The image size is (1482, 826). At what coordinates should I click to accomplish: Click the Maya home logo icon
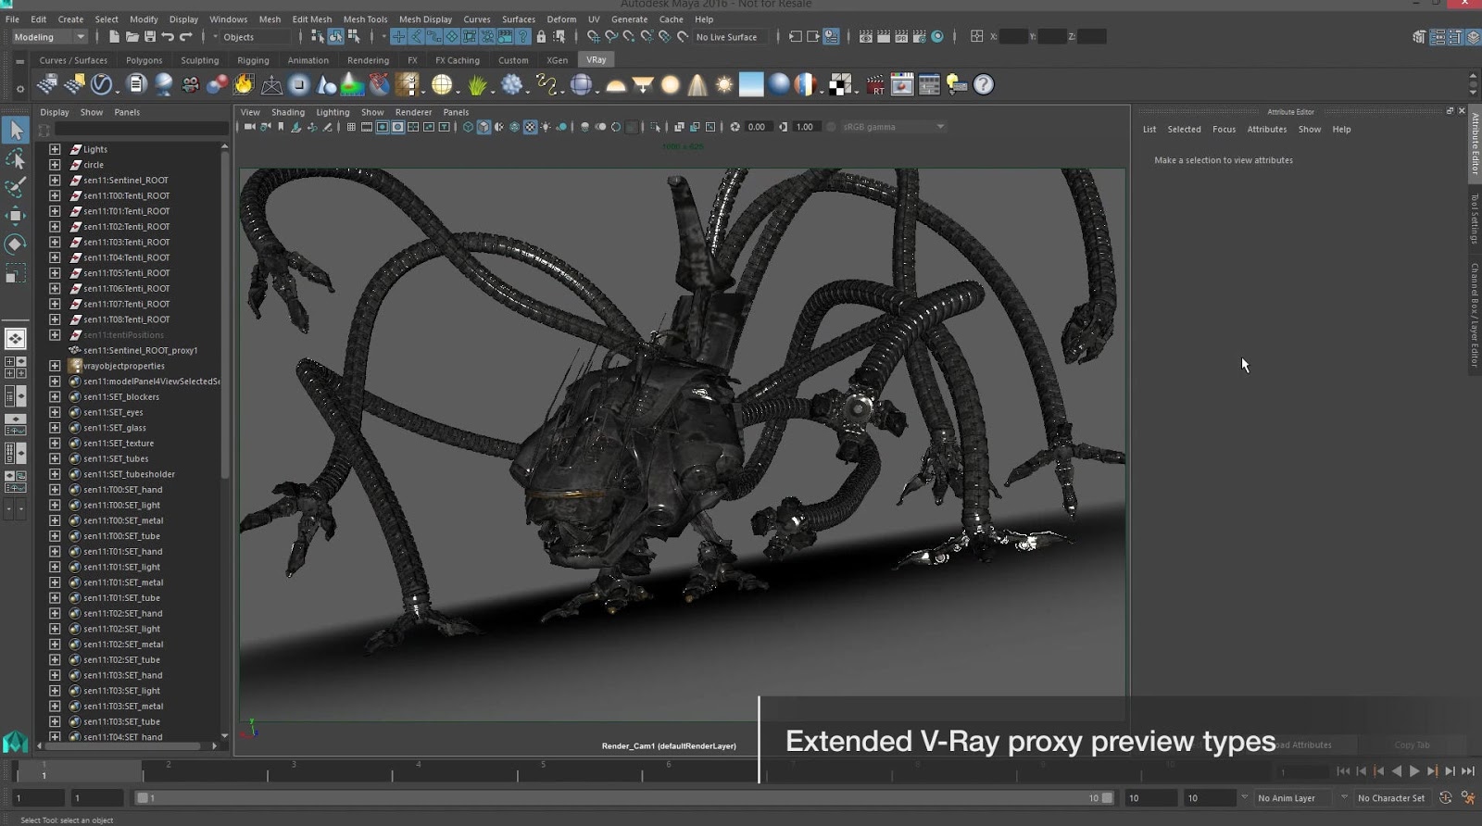click(x=15, y=741)
